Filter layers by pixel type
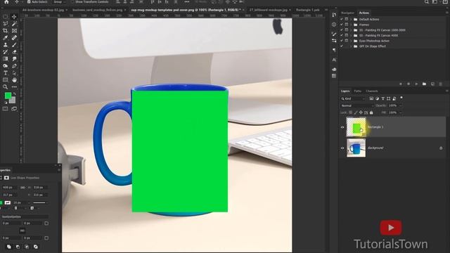 point(371,98)
